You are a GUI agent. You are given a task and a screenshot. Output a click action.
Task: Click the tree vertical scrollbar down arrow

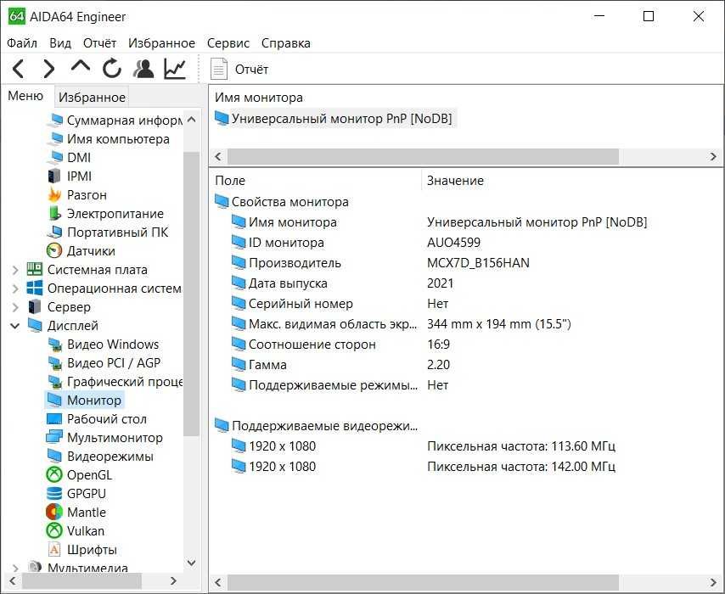191,563
